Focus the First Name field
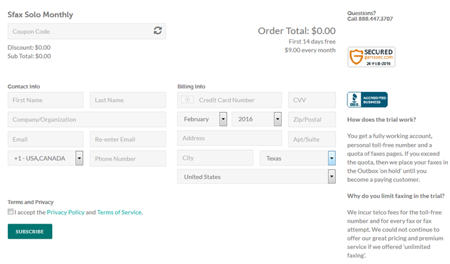 46,100
